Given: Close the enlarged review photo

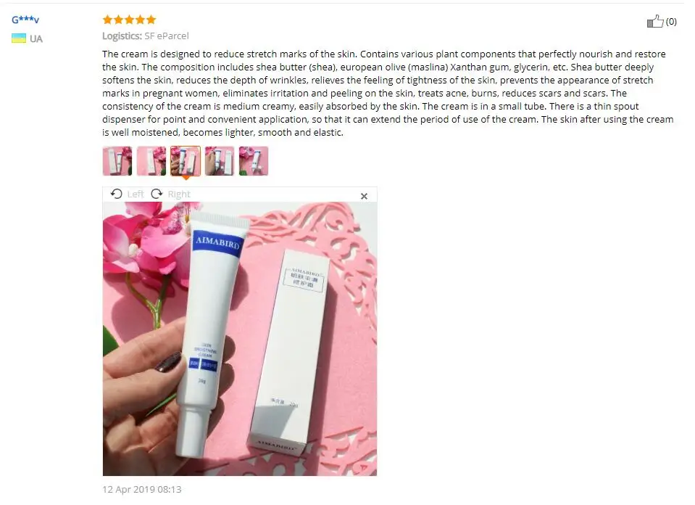Looking at the screenshot, I should click(x=364, y=196).
